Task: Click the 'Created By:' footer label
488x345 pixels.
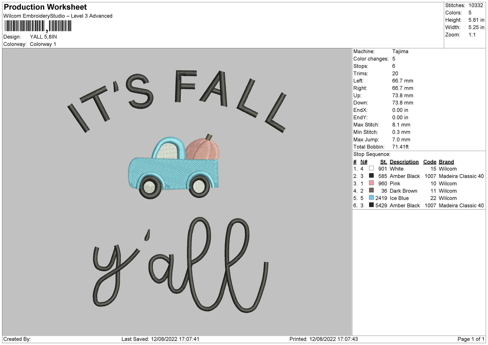Action: (x=17, y=339)
